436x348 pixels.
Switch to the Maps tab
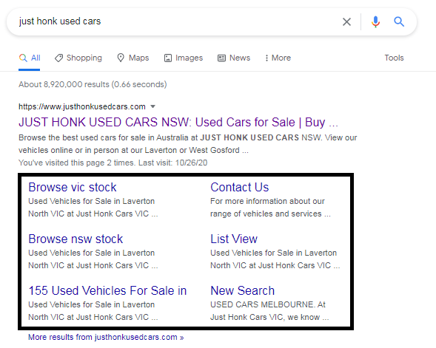(133, 58)
